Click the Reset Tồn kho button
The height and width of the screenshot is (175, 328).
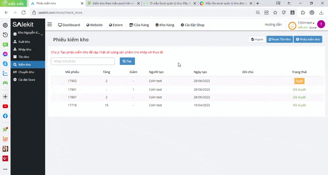(x=279, y=39)
